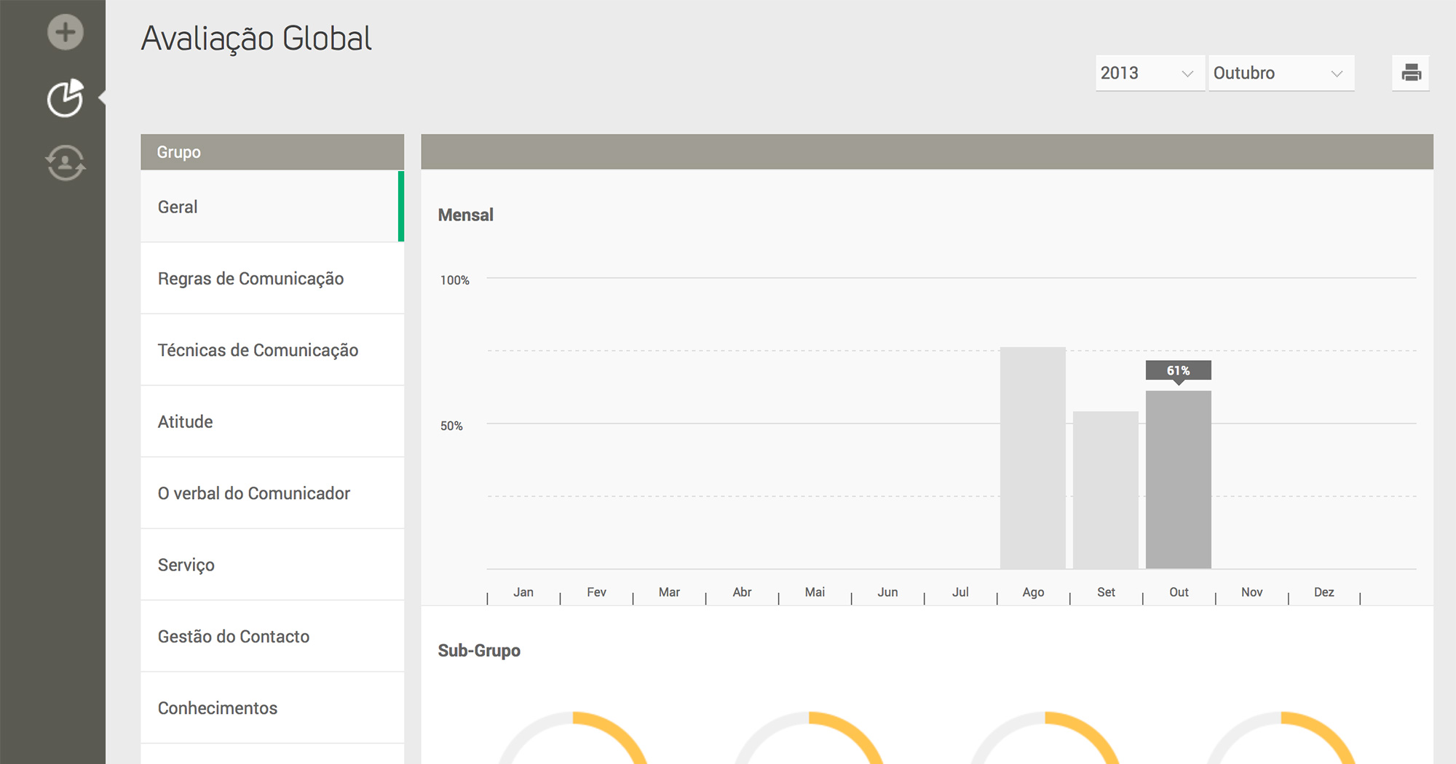Click the add (plus) sidebar icon
This screenshot has height=764, width=1456.
66,32
